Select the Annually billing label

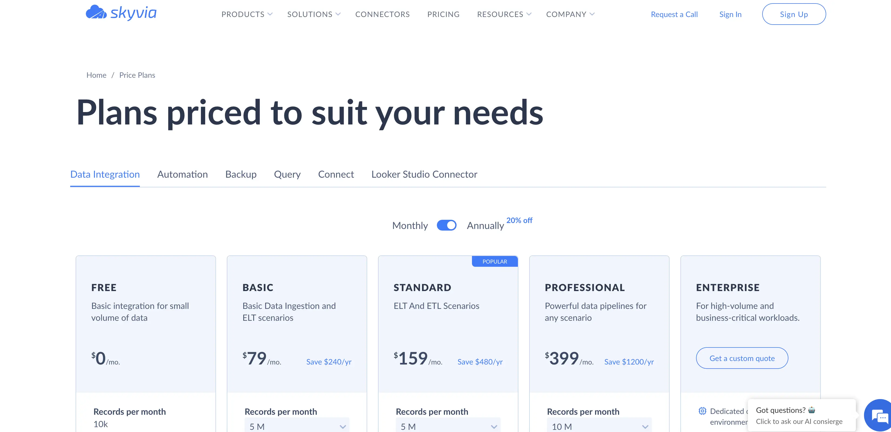point(485,225)
